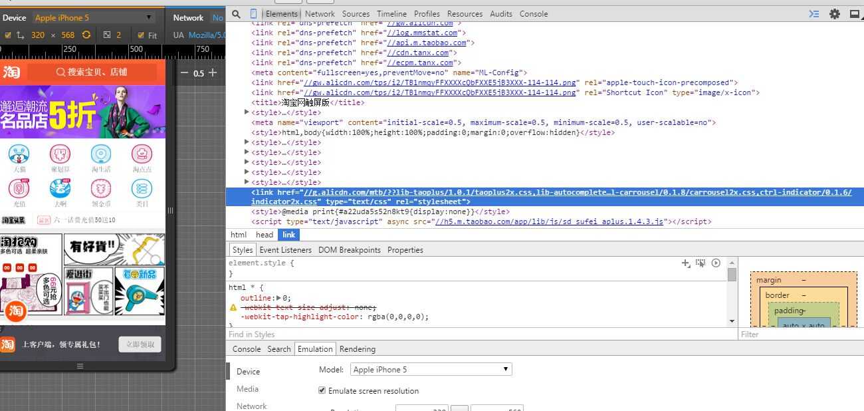The width and height of the screenshot is (864, 411).
Task: Open the Profiles panel tab
Action: click(x=427, y=13)
